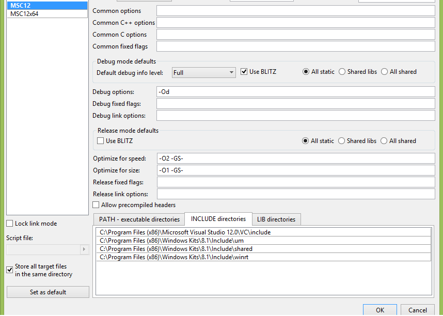Expand the Default debug info level dropdown

pos(204,73)
